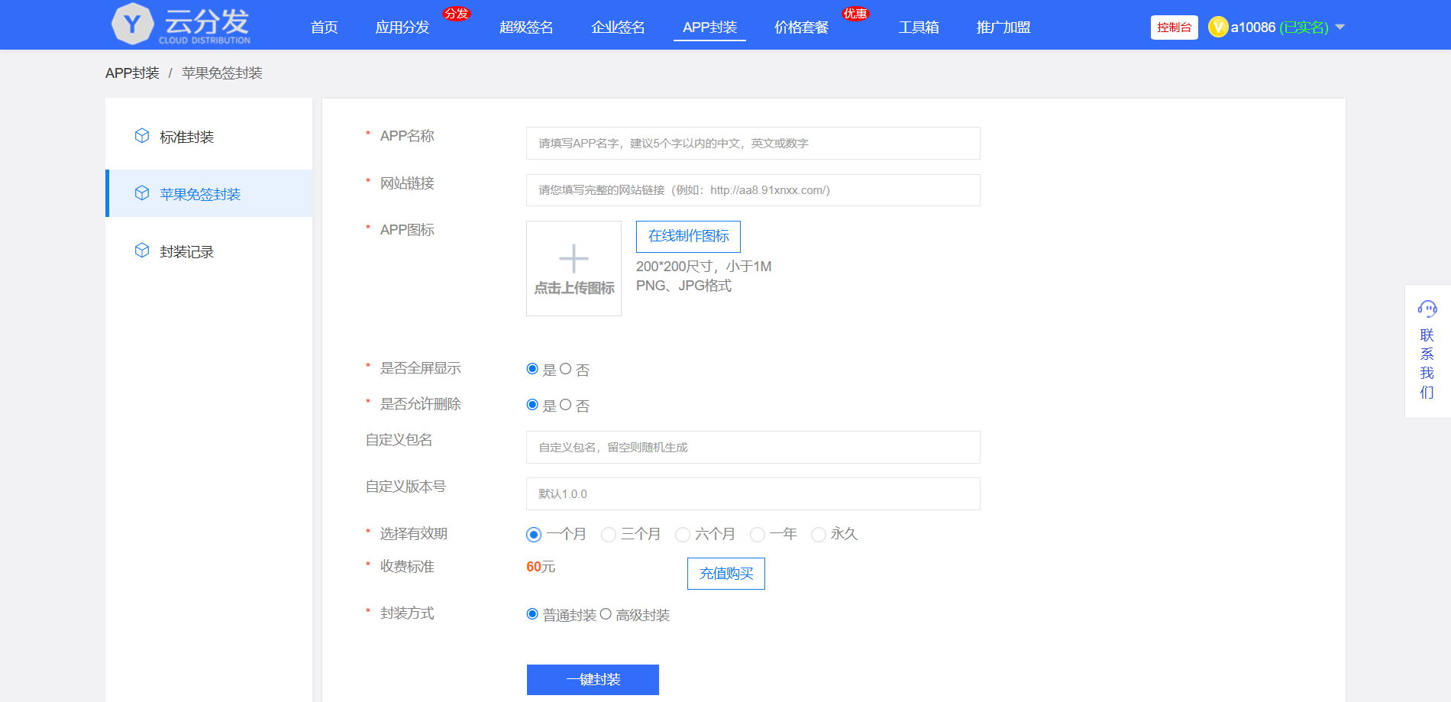This screenshot has width=1451, height=702.
Task: Choose the 三个月 validity period
Action: click(609, 535)
